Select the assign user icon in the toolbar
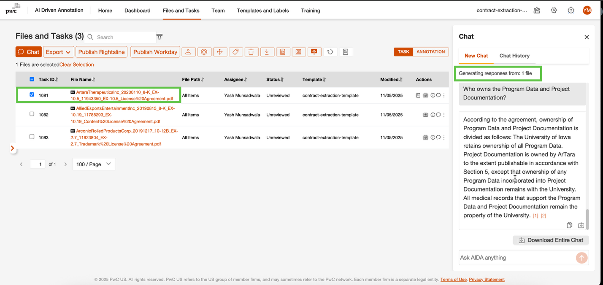 click(188, 51)
